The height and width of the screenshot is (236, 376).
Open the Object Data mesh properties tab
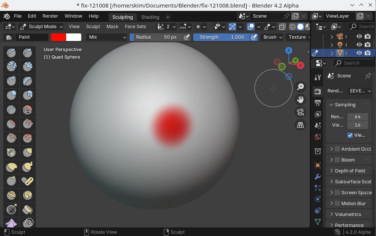pos(318,222)
